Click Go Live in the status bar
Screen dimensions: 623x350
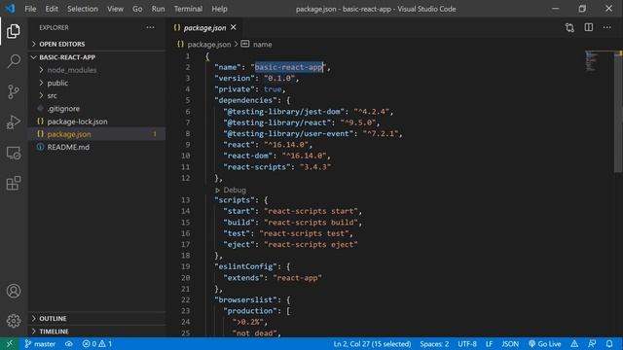pos(545,343)
